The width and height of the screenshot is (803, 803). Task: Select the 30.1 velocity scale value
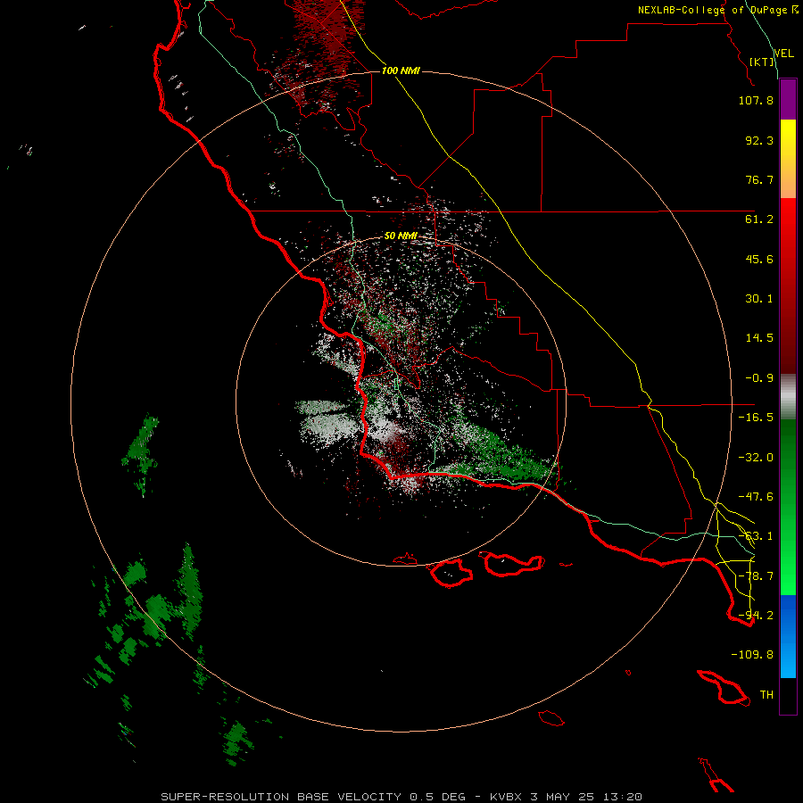759,299
